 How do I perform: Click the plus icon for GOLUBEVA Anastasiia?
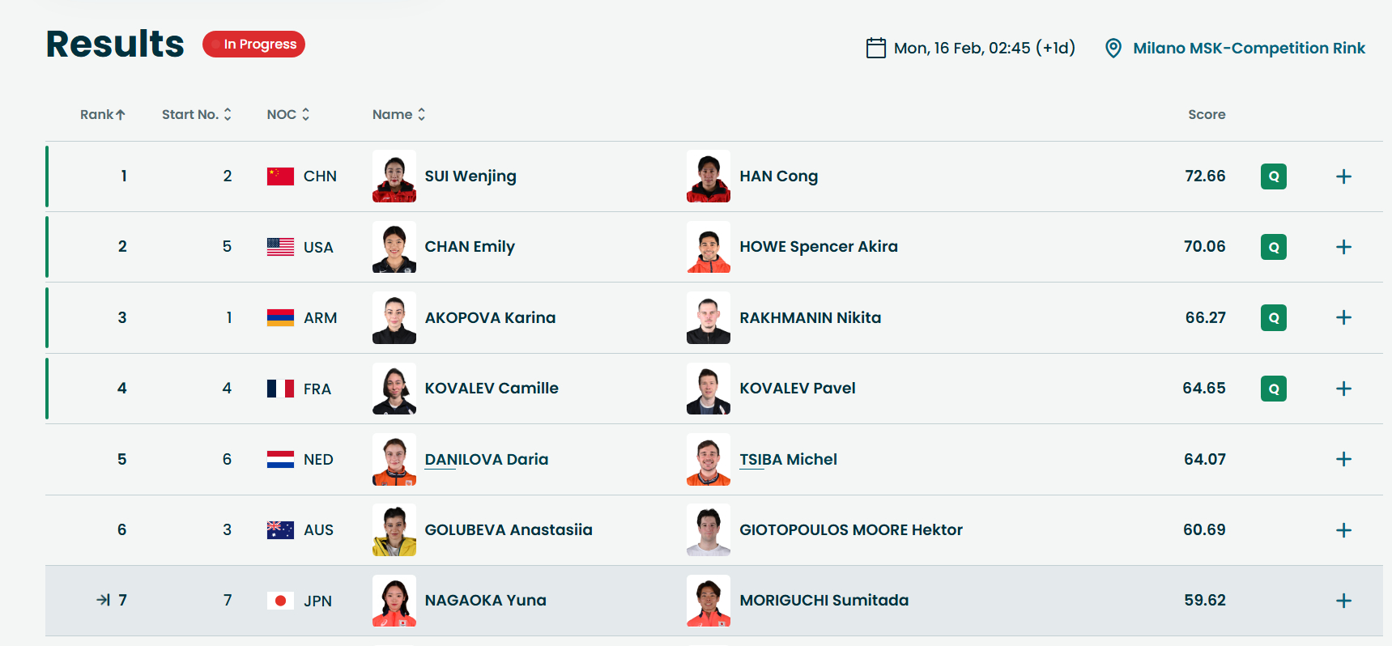1343,530
